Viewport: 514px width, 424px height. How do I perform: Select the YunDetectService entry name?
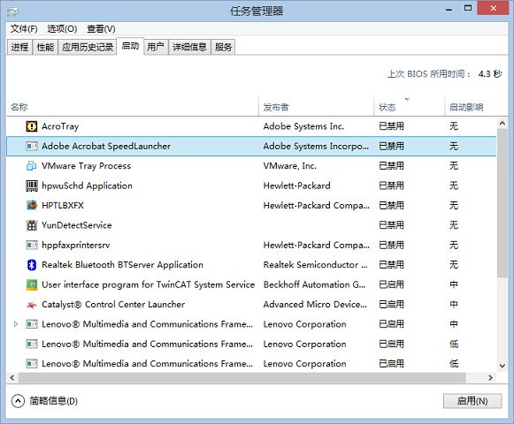(x=77, y=225)
